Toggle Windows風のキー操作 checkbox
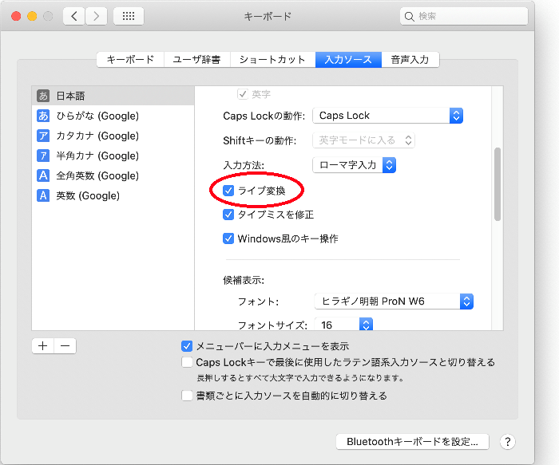 coord(229,238)
